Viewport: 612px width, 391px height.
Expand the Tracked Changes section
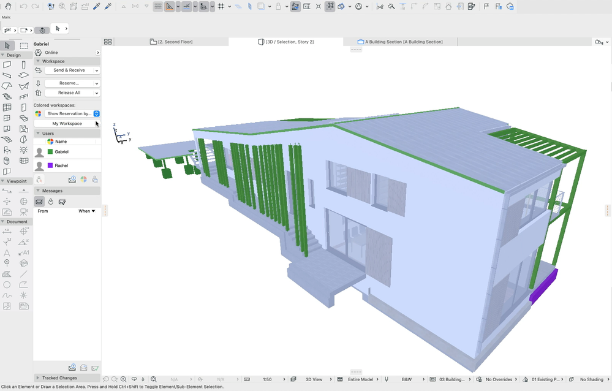[x=38, y=378]
